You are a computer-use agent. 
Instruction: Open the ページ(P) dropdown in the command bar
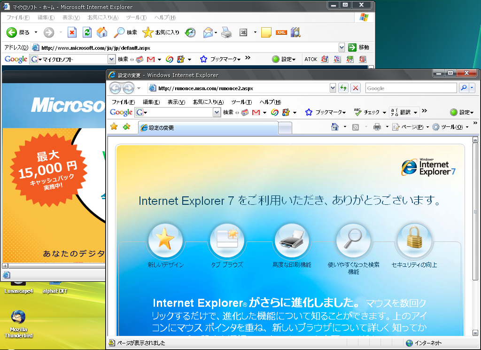pos(408,127)
